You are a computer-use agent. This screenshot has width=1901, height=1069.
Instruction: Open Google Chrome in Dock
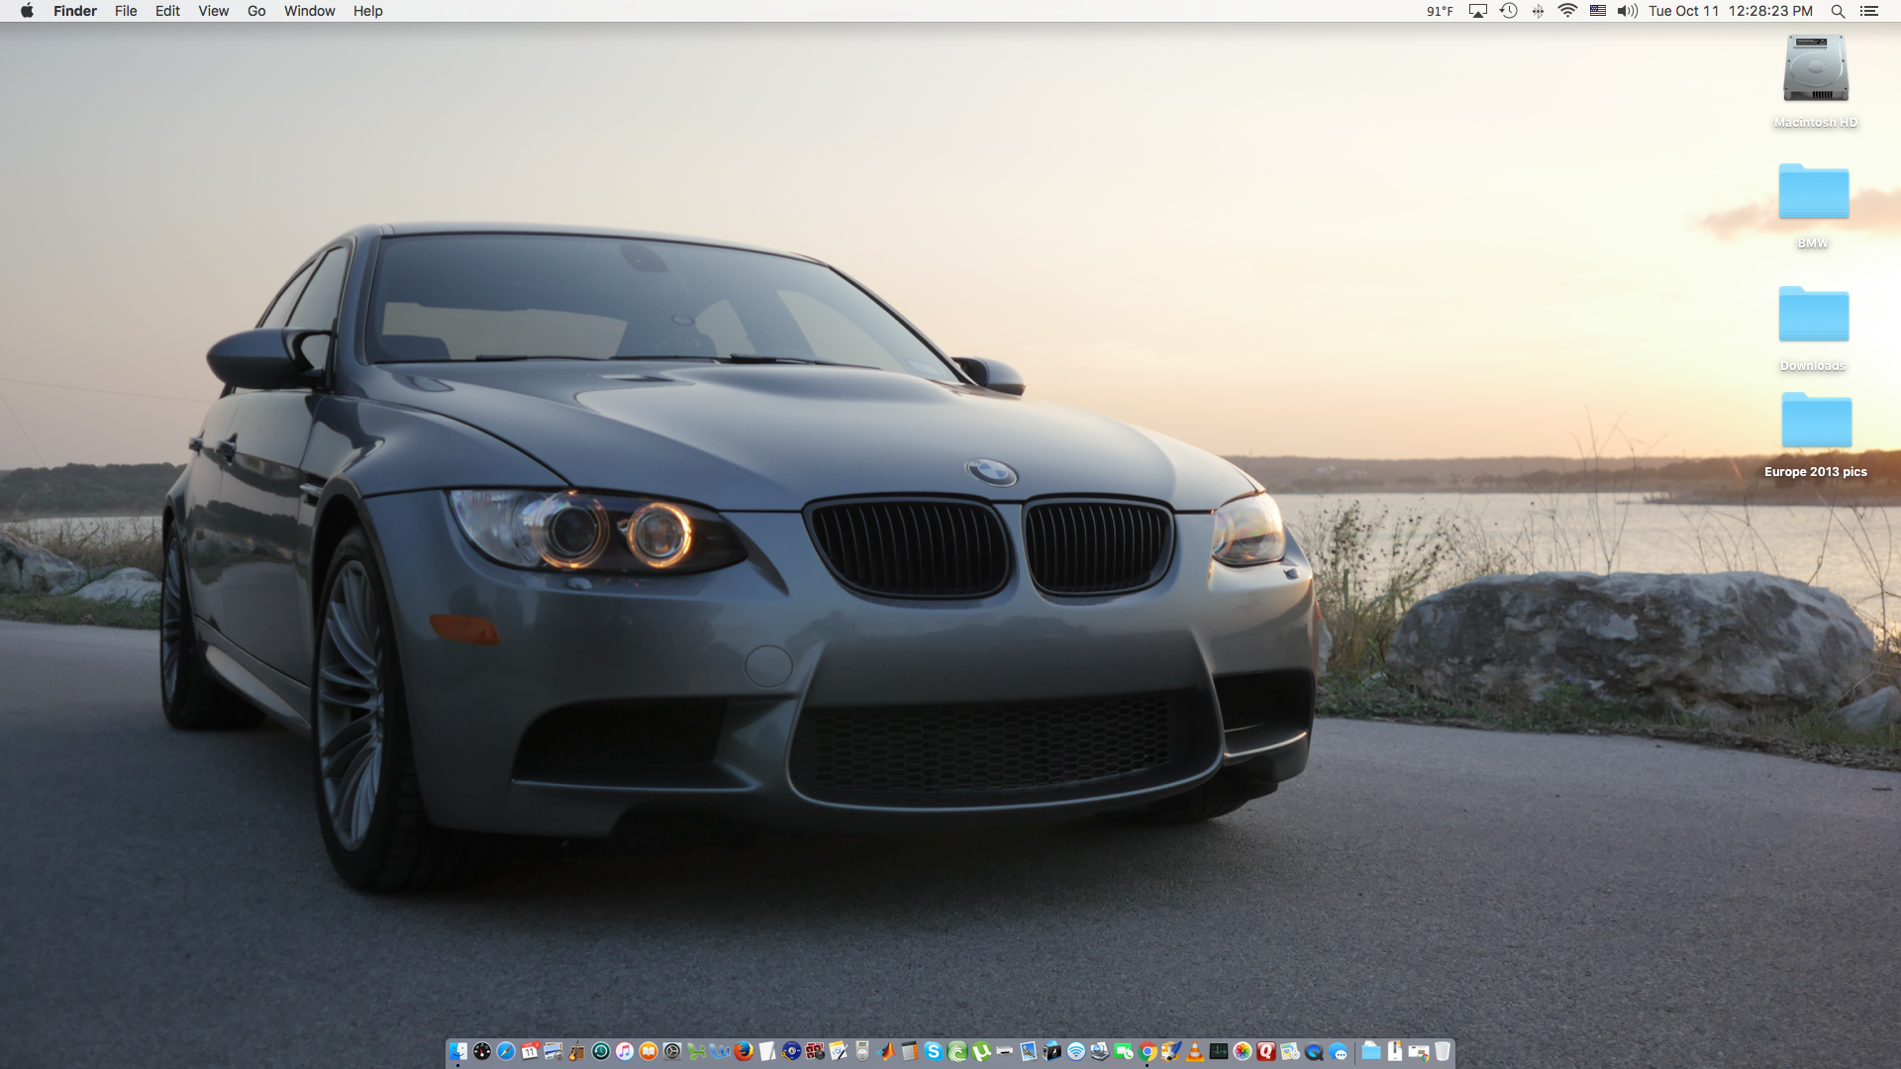1148,1051
